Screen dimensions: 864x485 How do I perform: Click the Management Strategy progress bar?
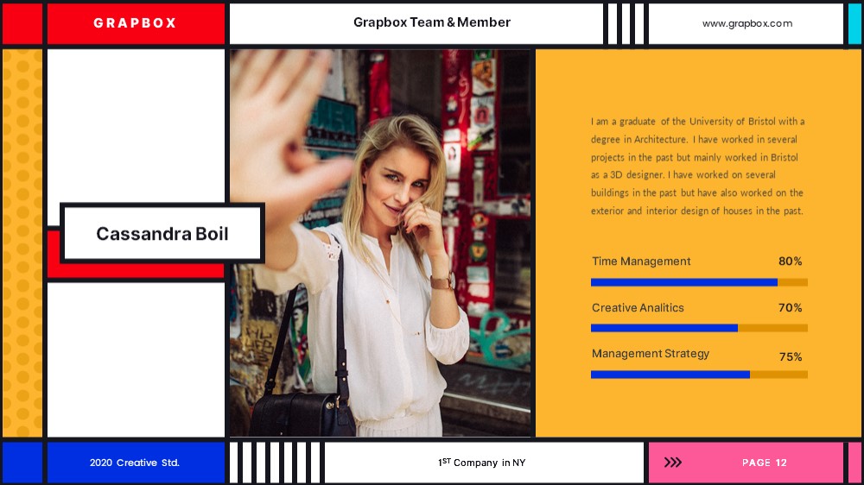coord(699,375)
